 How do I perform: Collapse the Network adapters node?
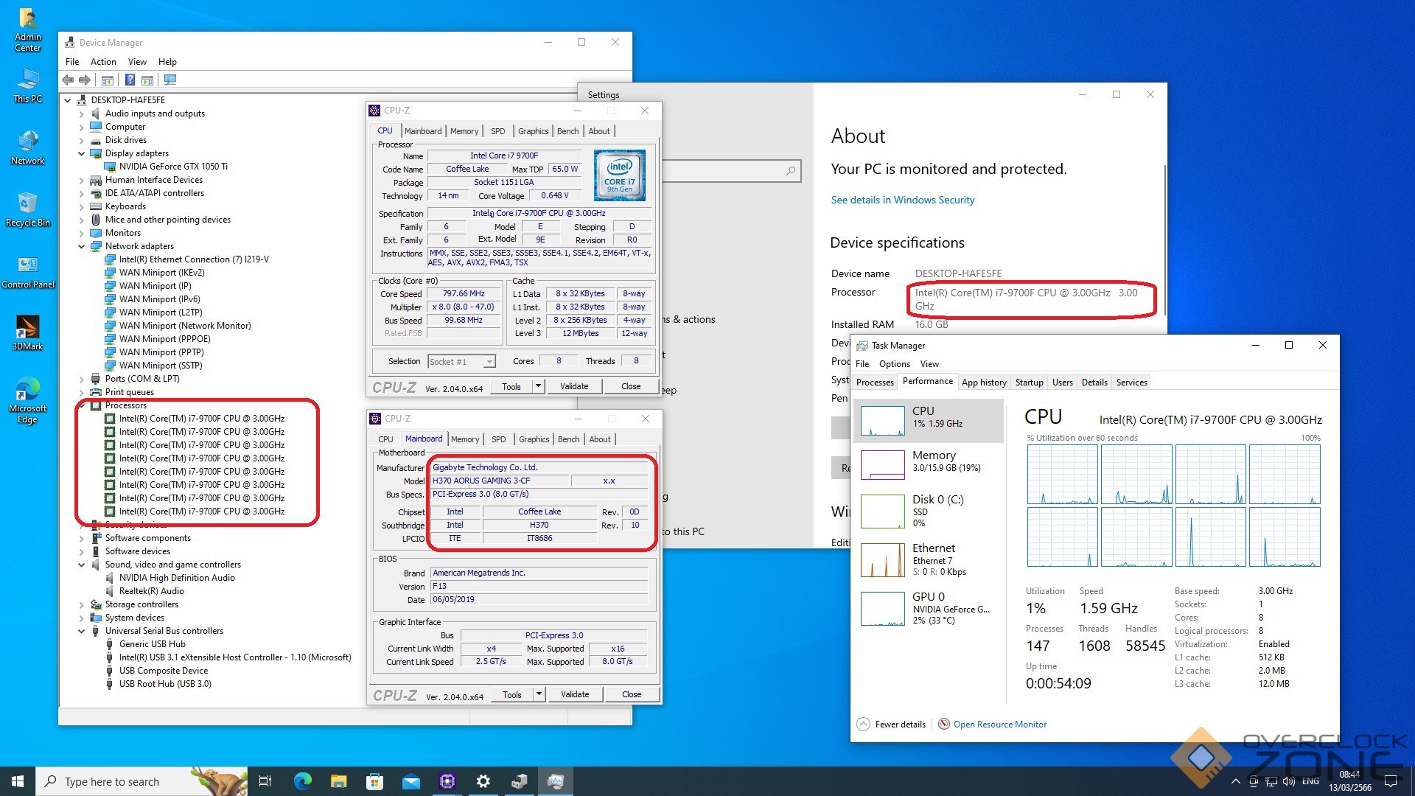(82, 246)
